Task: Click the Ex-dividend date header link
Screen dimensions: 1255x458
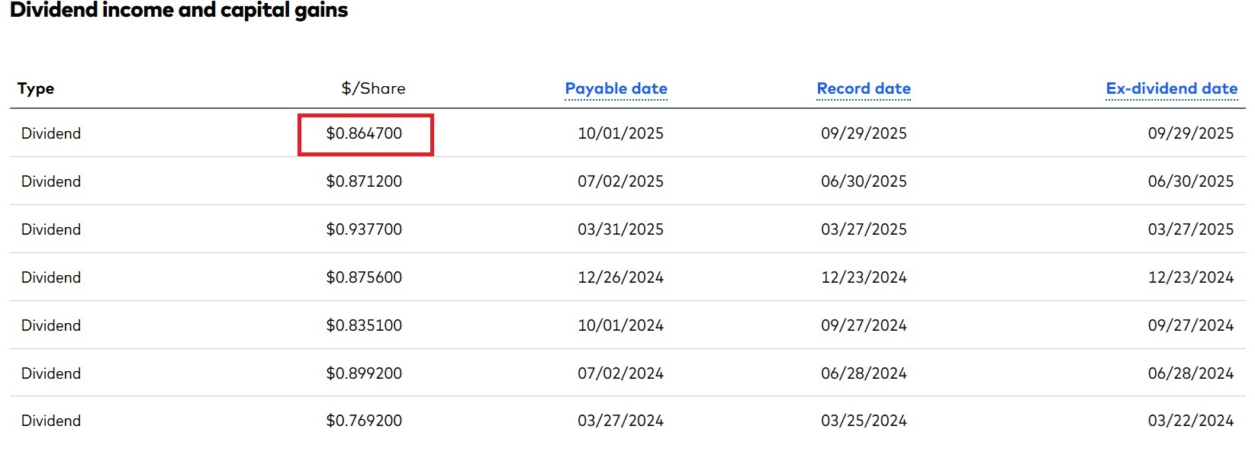Action: point(1171,88)
